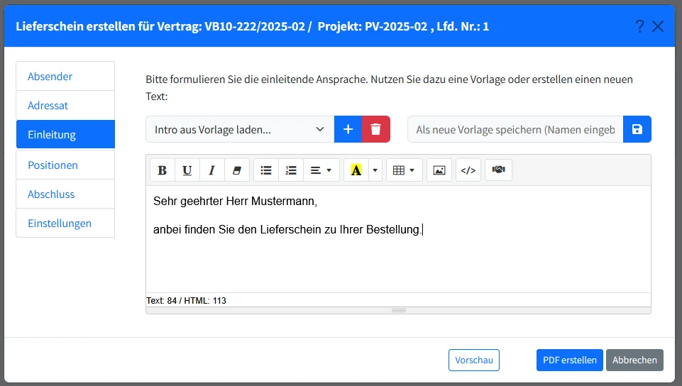Image resolution: width=682 pixels, height=386 pixels.
Task: Open the Positionen tab
Action: click(x=65, y=165)
